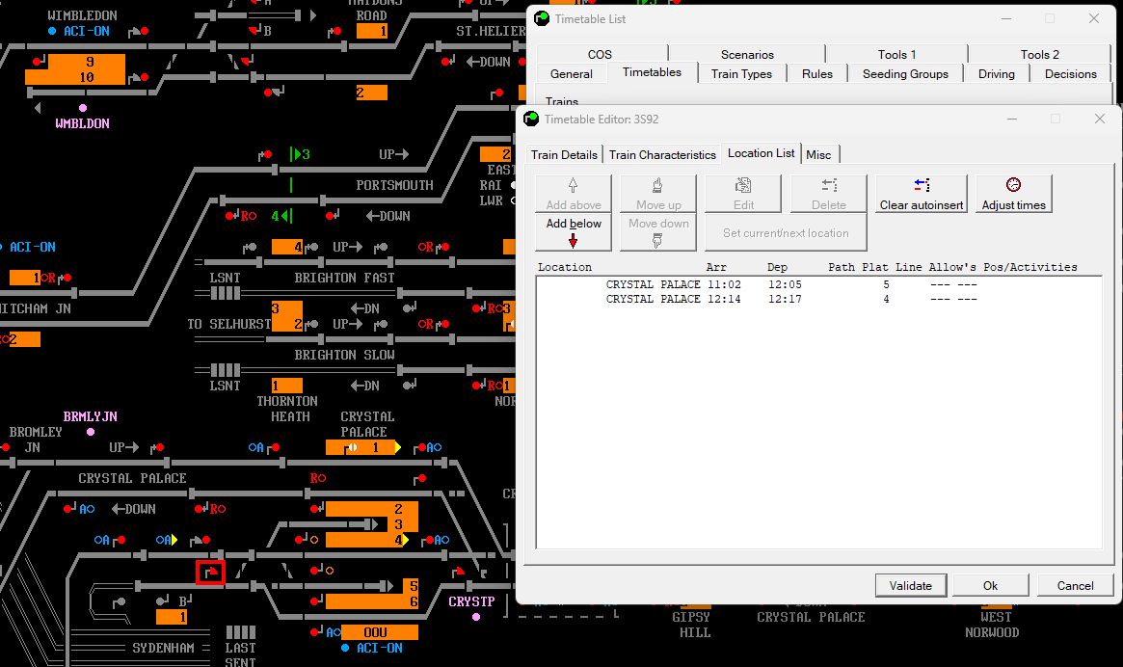The width and height of the screenshot is (1123, 667).
Task: Switch to Scenarios tab in Timetable List
Action: point(747,54)
